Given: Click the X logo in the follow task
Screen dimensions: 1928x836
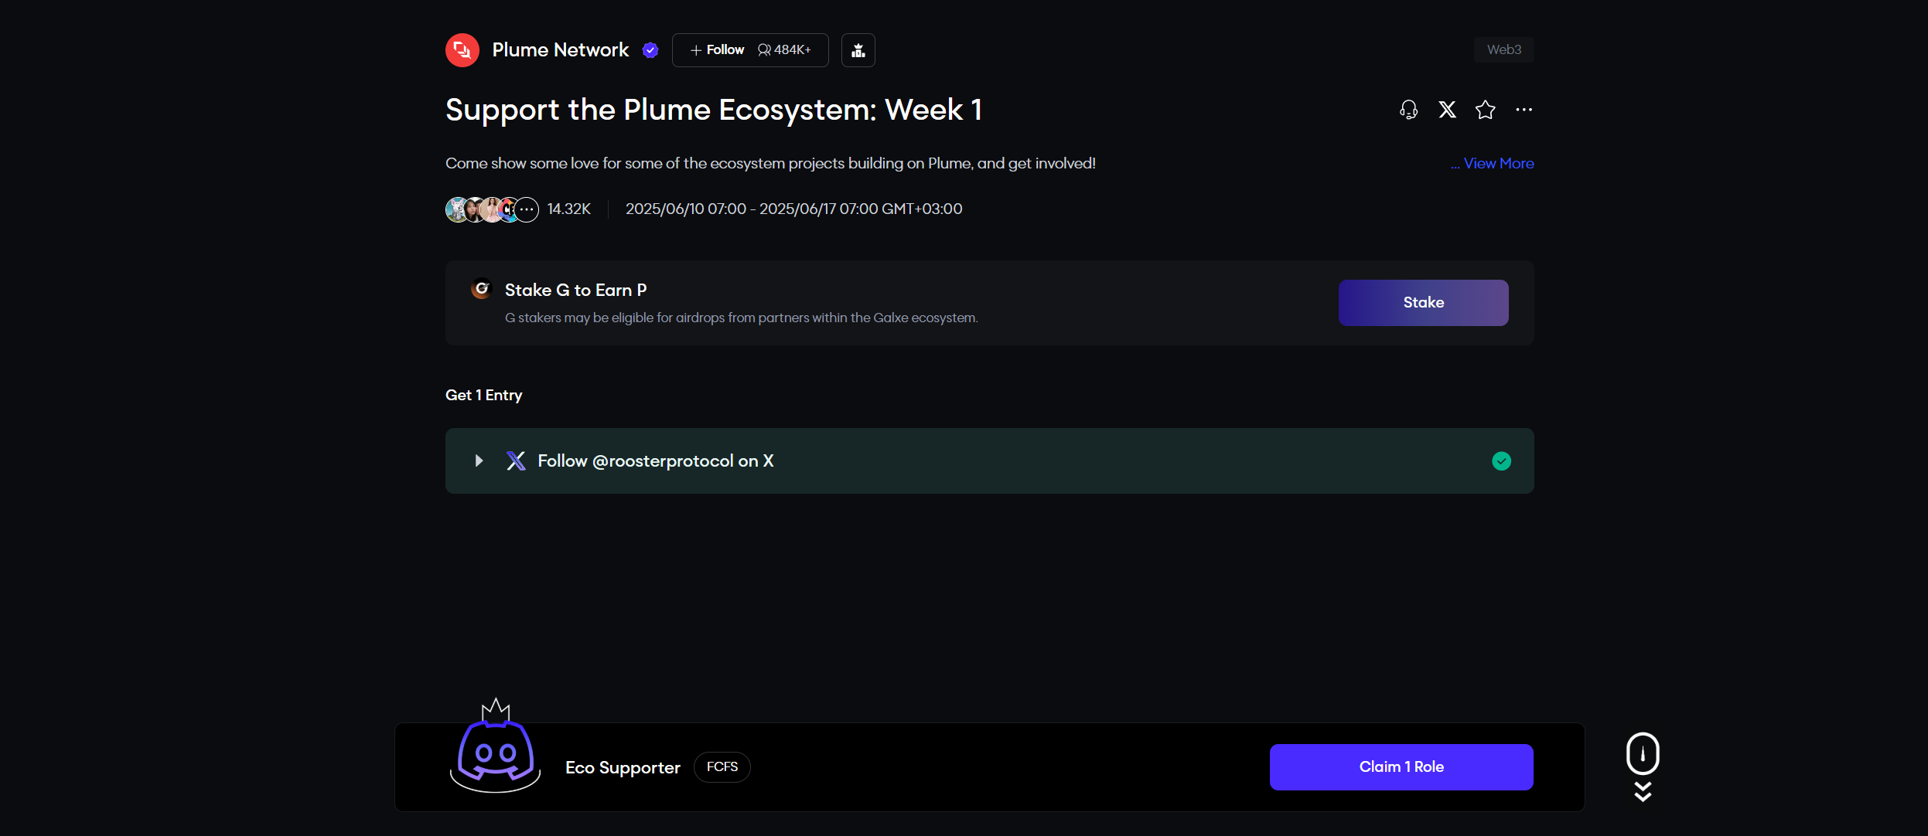Looking at the screenshot, I should [516, 461].
